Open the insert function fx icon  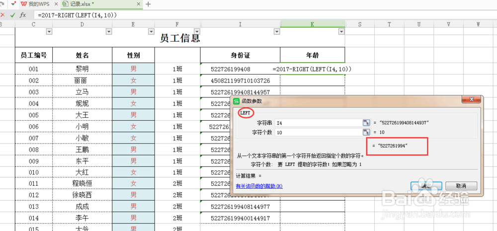(23, 15)
